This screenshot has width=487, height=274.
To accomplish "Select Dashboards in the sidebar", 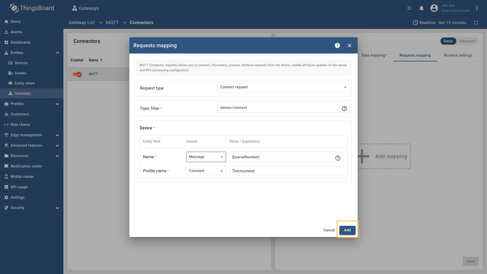I will [x=21, y=42].
